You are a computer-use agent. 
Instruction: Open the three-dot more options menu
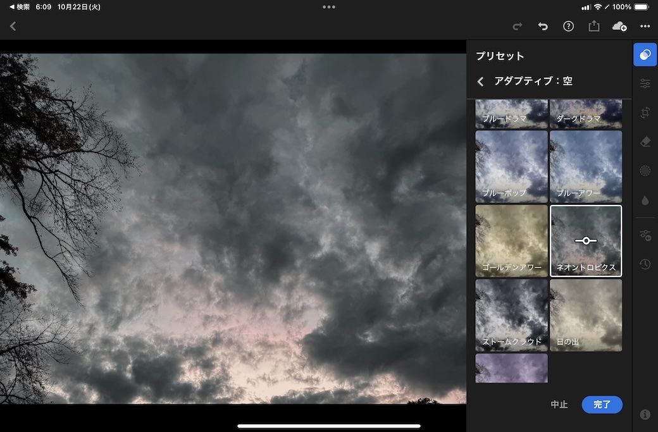[x=645, y=26]
